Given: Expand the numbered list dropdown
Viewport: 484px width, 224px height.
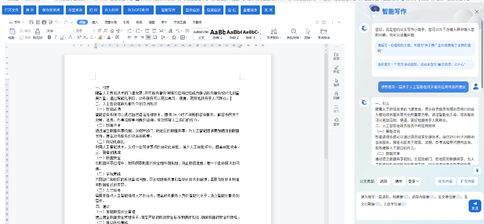Looking at the screenshot, I should [x=141, y=31].
